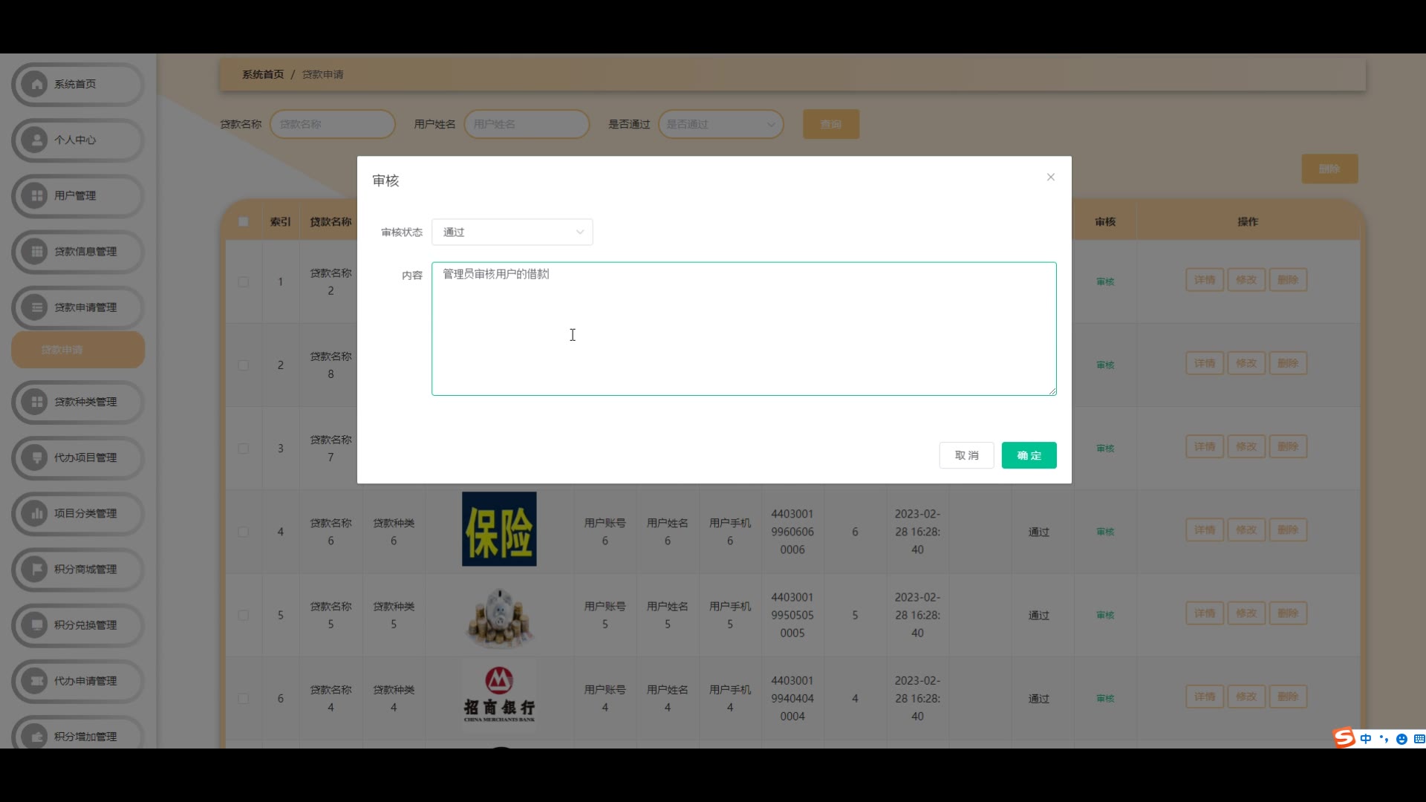
Task: Check the checkbox for row 6
Action: 244,698
